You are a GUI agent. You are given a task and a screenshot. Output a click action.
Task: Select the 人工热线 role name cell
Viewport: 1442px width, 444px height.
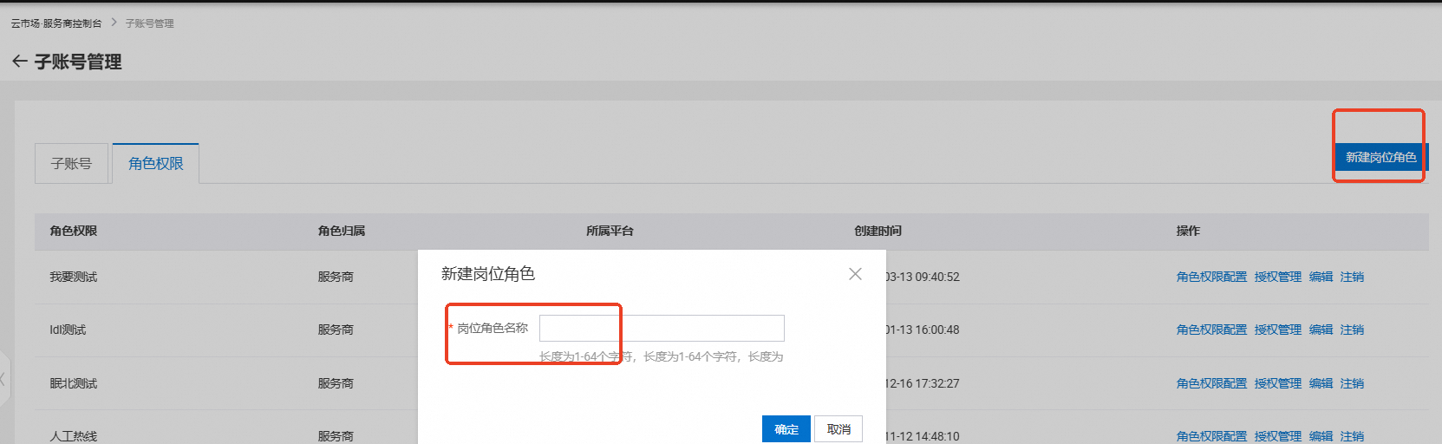[74, 436]
